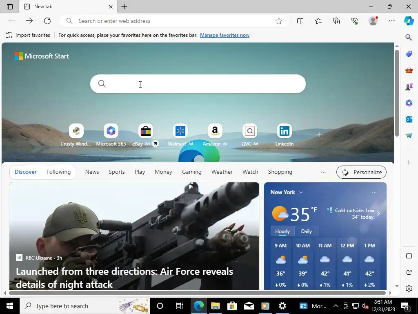
Task: Add a sidebar app with plus
Action: [x=409, y=162]
